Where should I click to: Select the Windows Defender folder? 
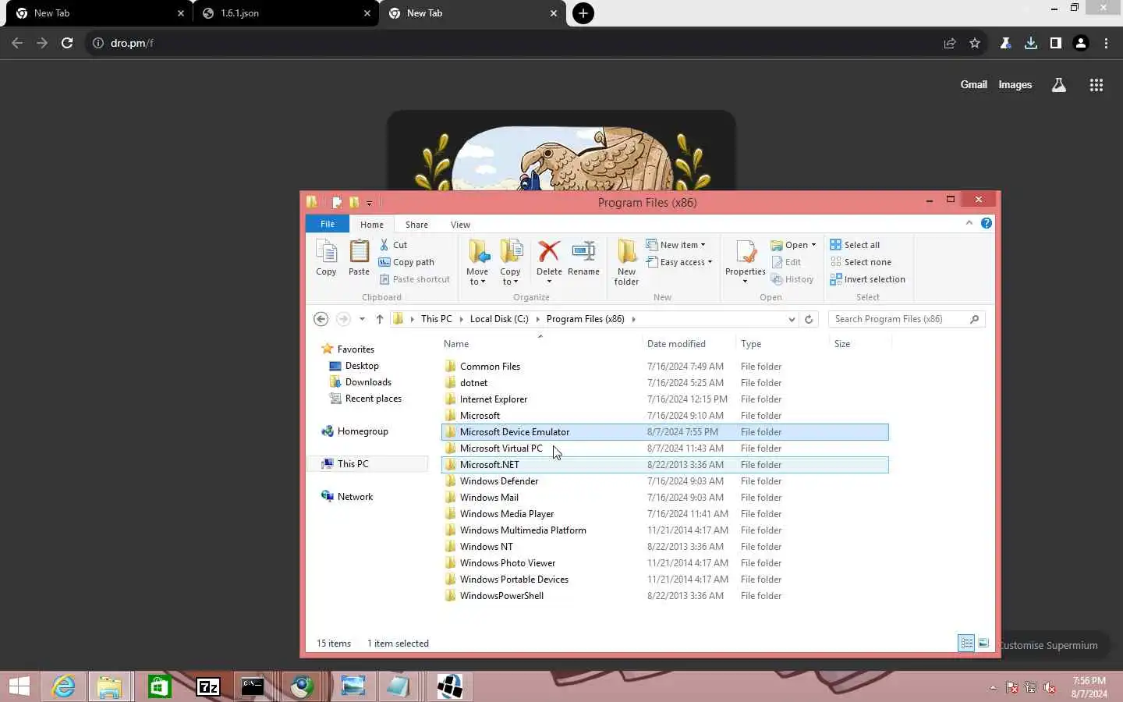click(x=664, y=481)
